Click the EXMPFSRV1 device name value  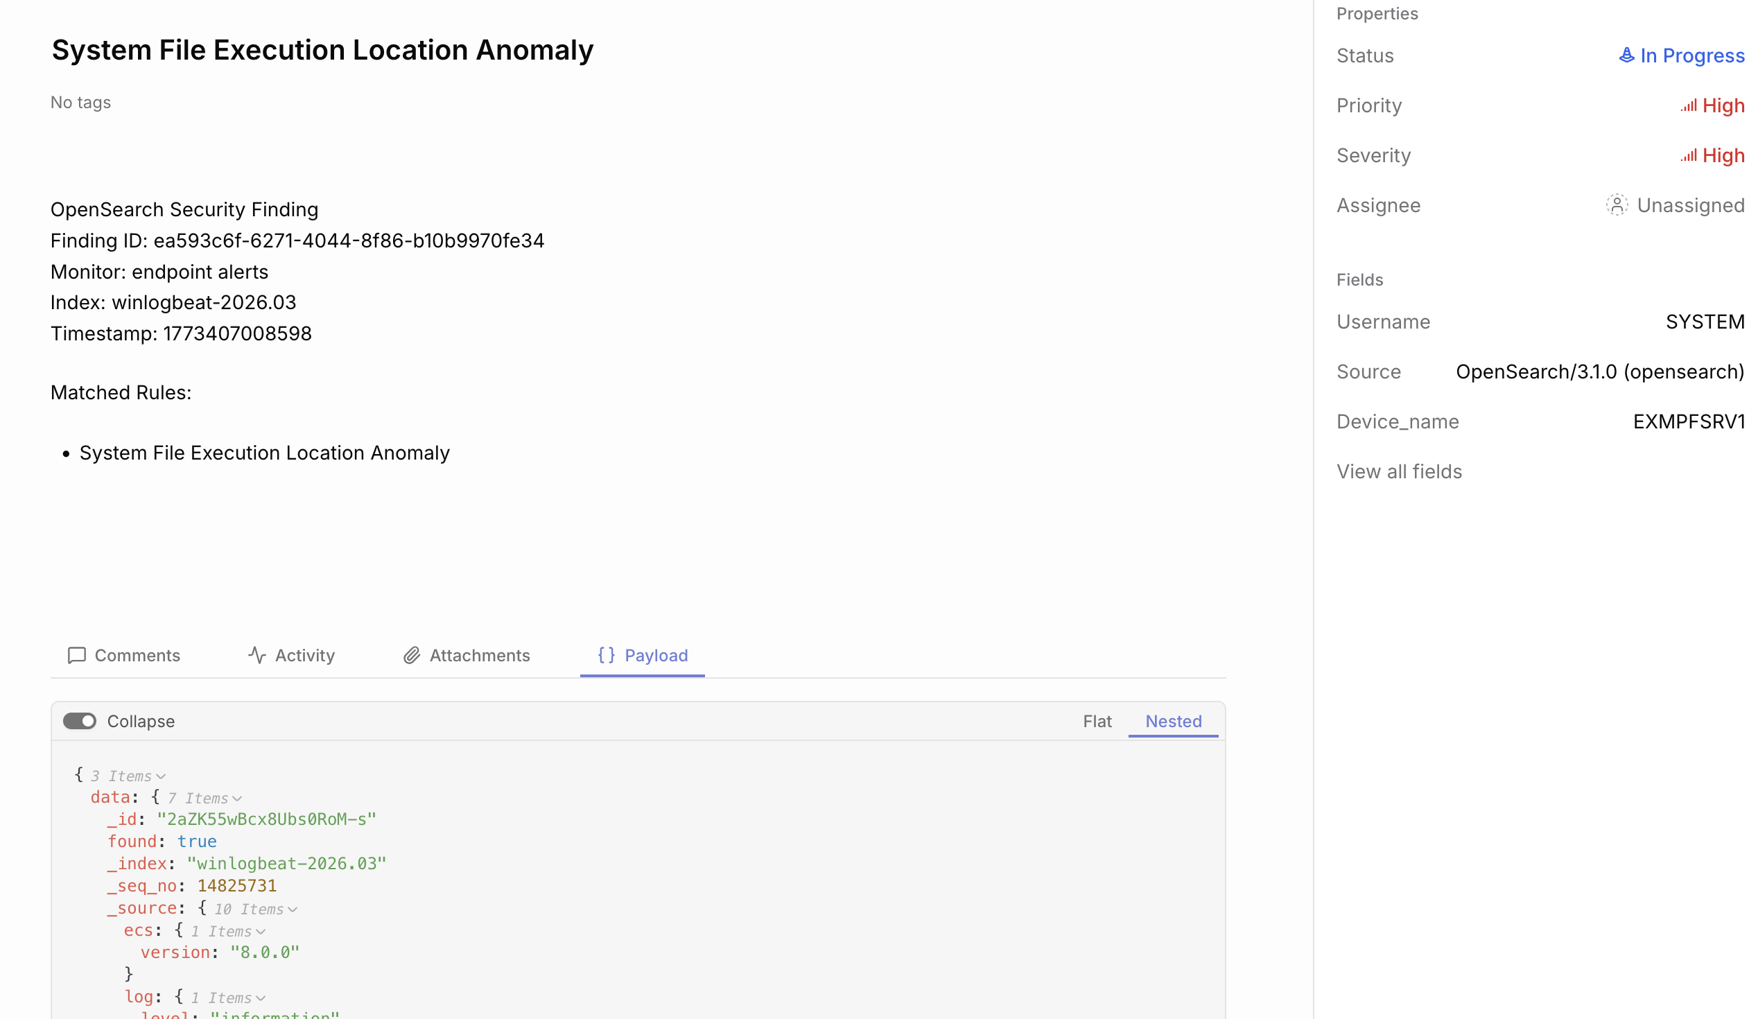1688,422
